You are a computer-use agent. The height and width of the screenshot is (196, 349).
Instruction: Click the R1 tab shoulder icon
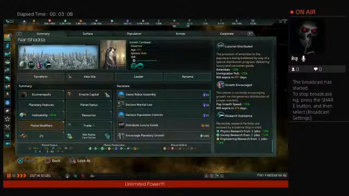pos(250,34)
